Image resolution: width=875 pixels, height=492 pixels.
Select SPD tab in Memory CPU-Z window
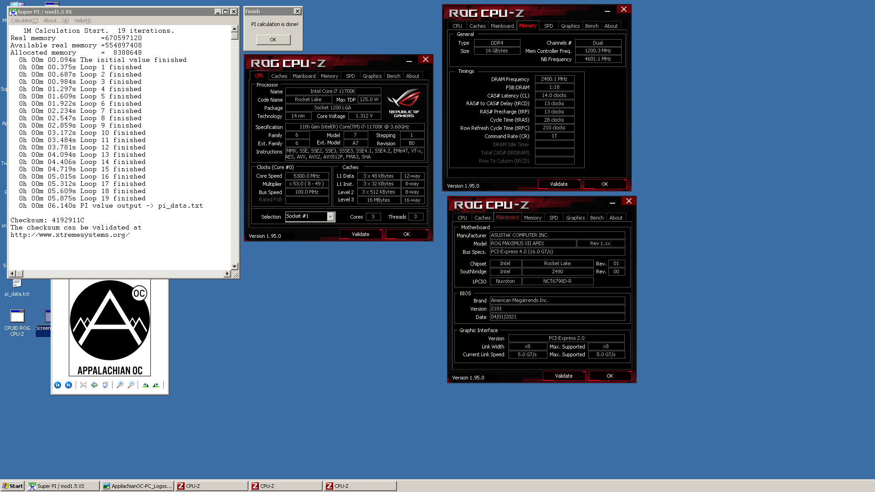pos(549,26)
